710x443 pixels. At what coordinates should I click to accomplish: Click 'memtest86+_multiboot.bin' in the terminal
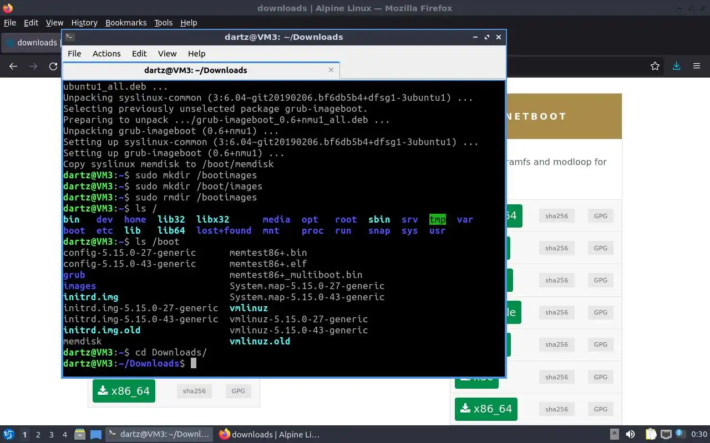click(x=296, y=275)
